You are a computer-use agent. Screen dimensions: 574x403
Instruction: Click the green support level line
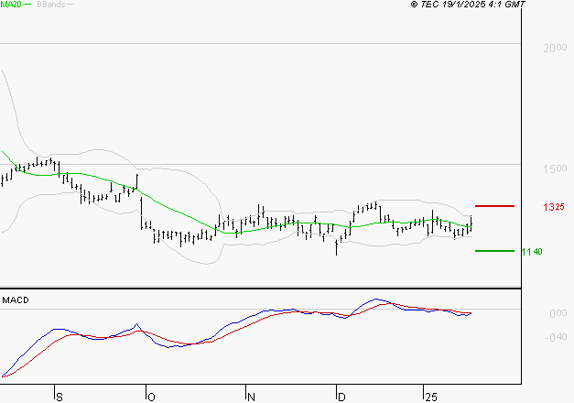[494, 250]
